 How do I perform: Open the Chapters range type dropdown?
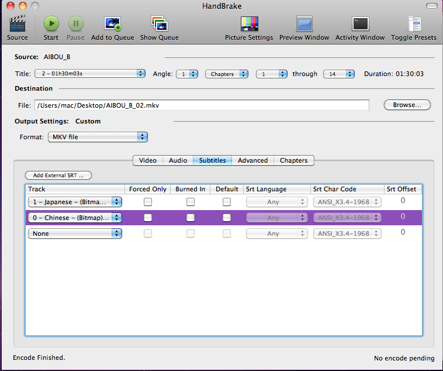pyautogui.click(x=227, y=74)
